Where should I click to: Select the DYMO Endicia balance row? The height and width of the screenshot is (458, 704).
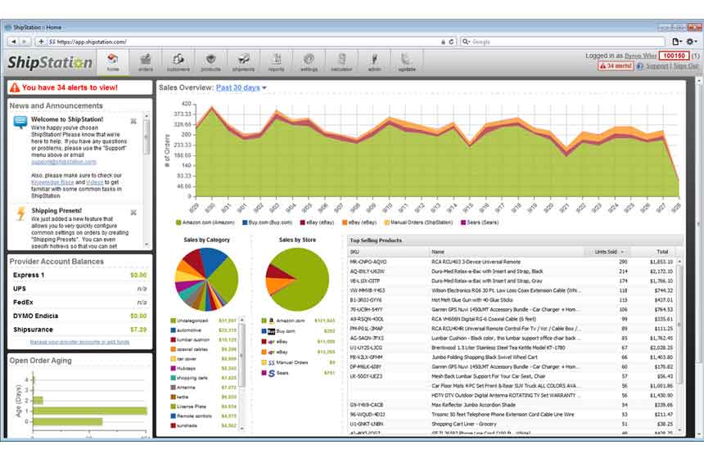click(80, 316)
